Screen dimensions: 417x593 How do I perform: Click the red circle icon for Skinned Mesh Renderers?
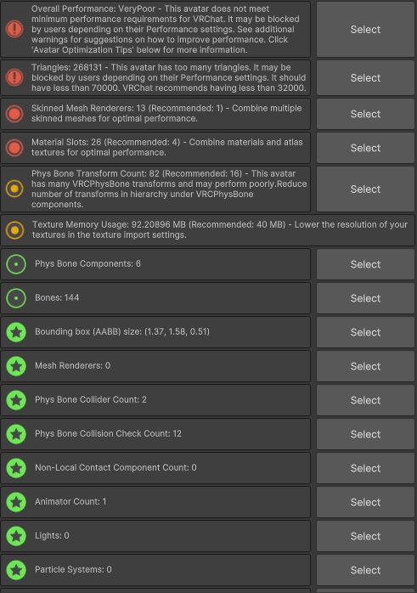pos(14,114)
